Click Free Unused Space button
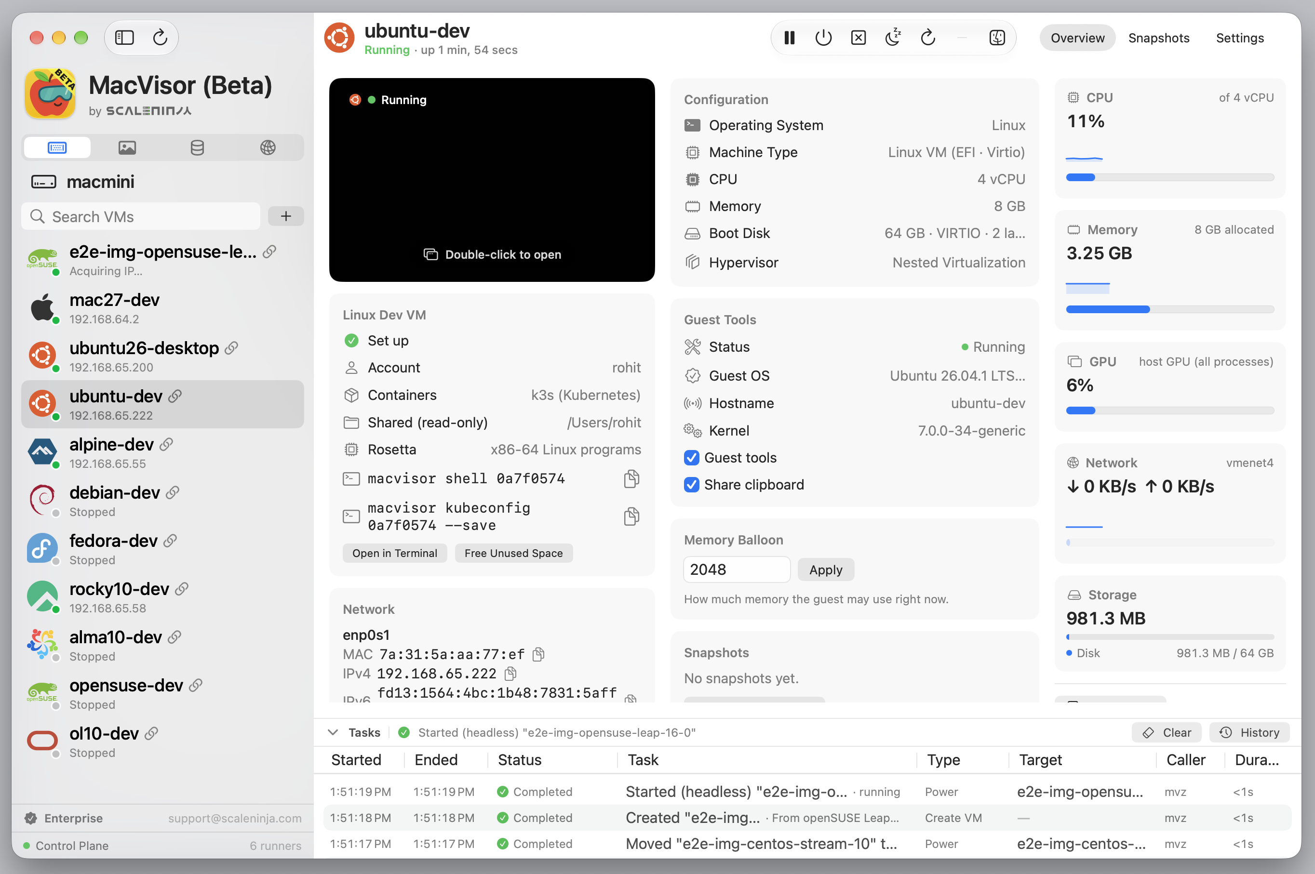Viewport: 1315px width, 874px height. pos(513,553)
